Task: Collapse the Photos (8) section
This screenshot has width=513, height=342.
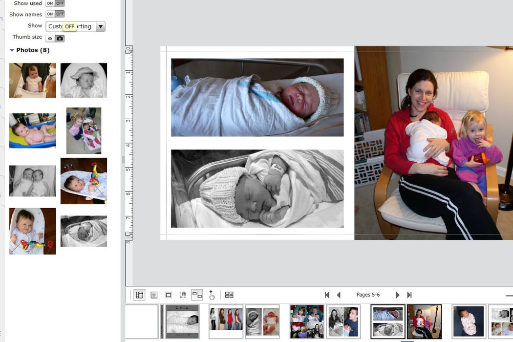Action: pos(12,50)
